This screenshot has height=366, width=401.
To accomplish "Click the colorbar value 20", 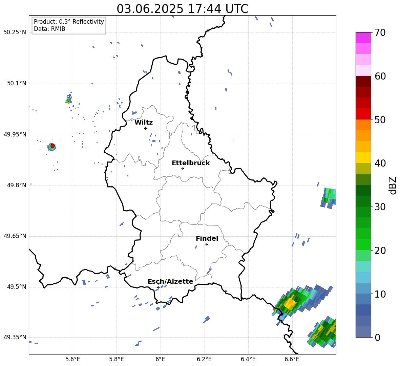I will coord(380,250).
